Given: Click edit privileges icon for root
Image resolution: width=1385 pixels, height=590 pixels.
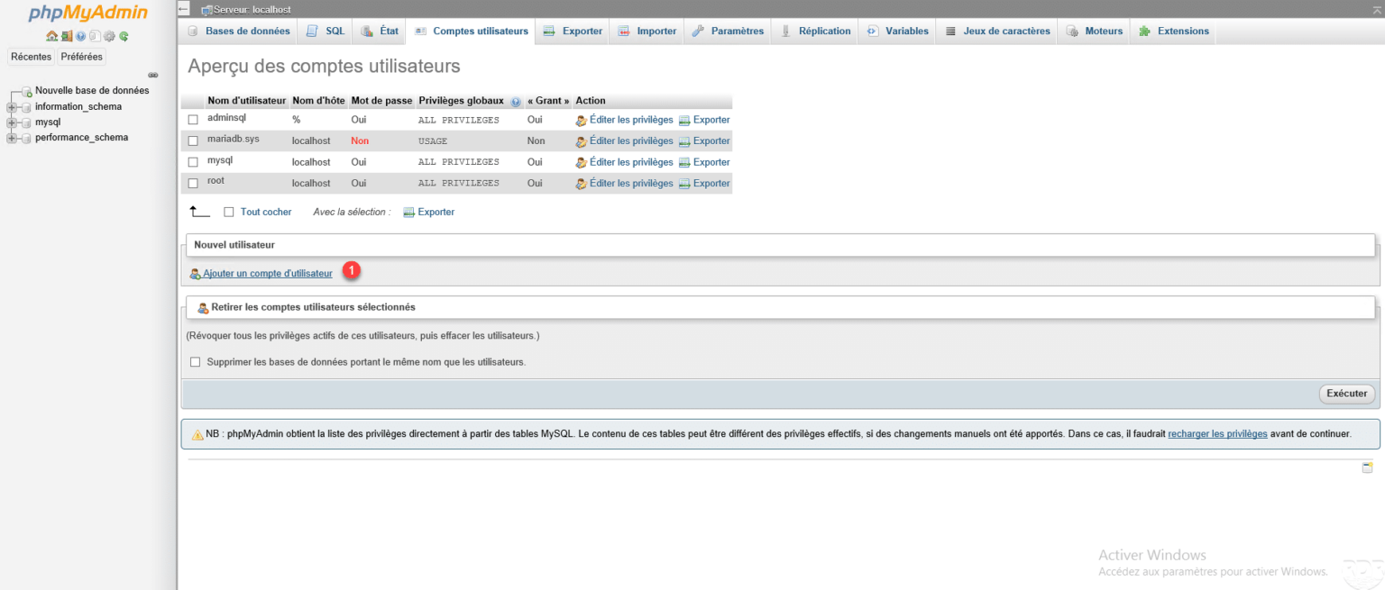Looking at the screenshot, I should (582, 184).
